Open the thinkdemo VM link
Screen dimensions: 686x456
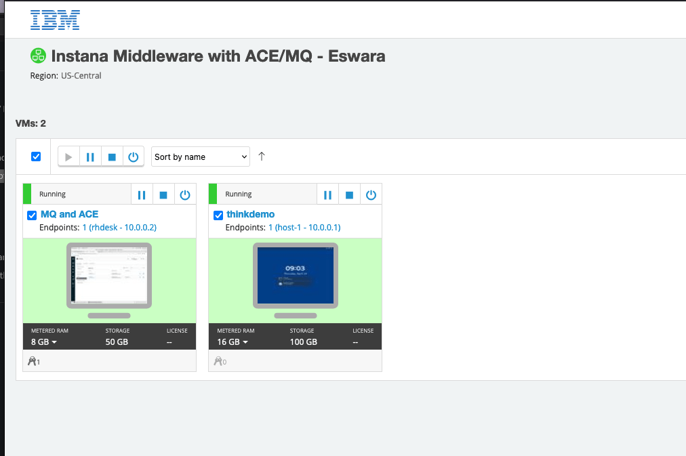251,214
